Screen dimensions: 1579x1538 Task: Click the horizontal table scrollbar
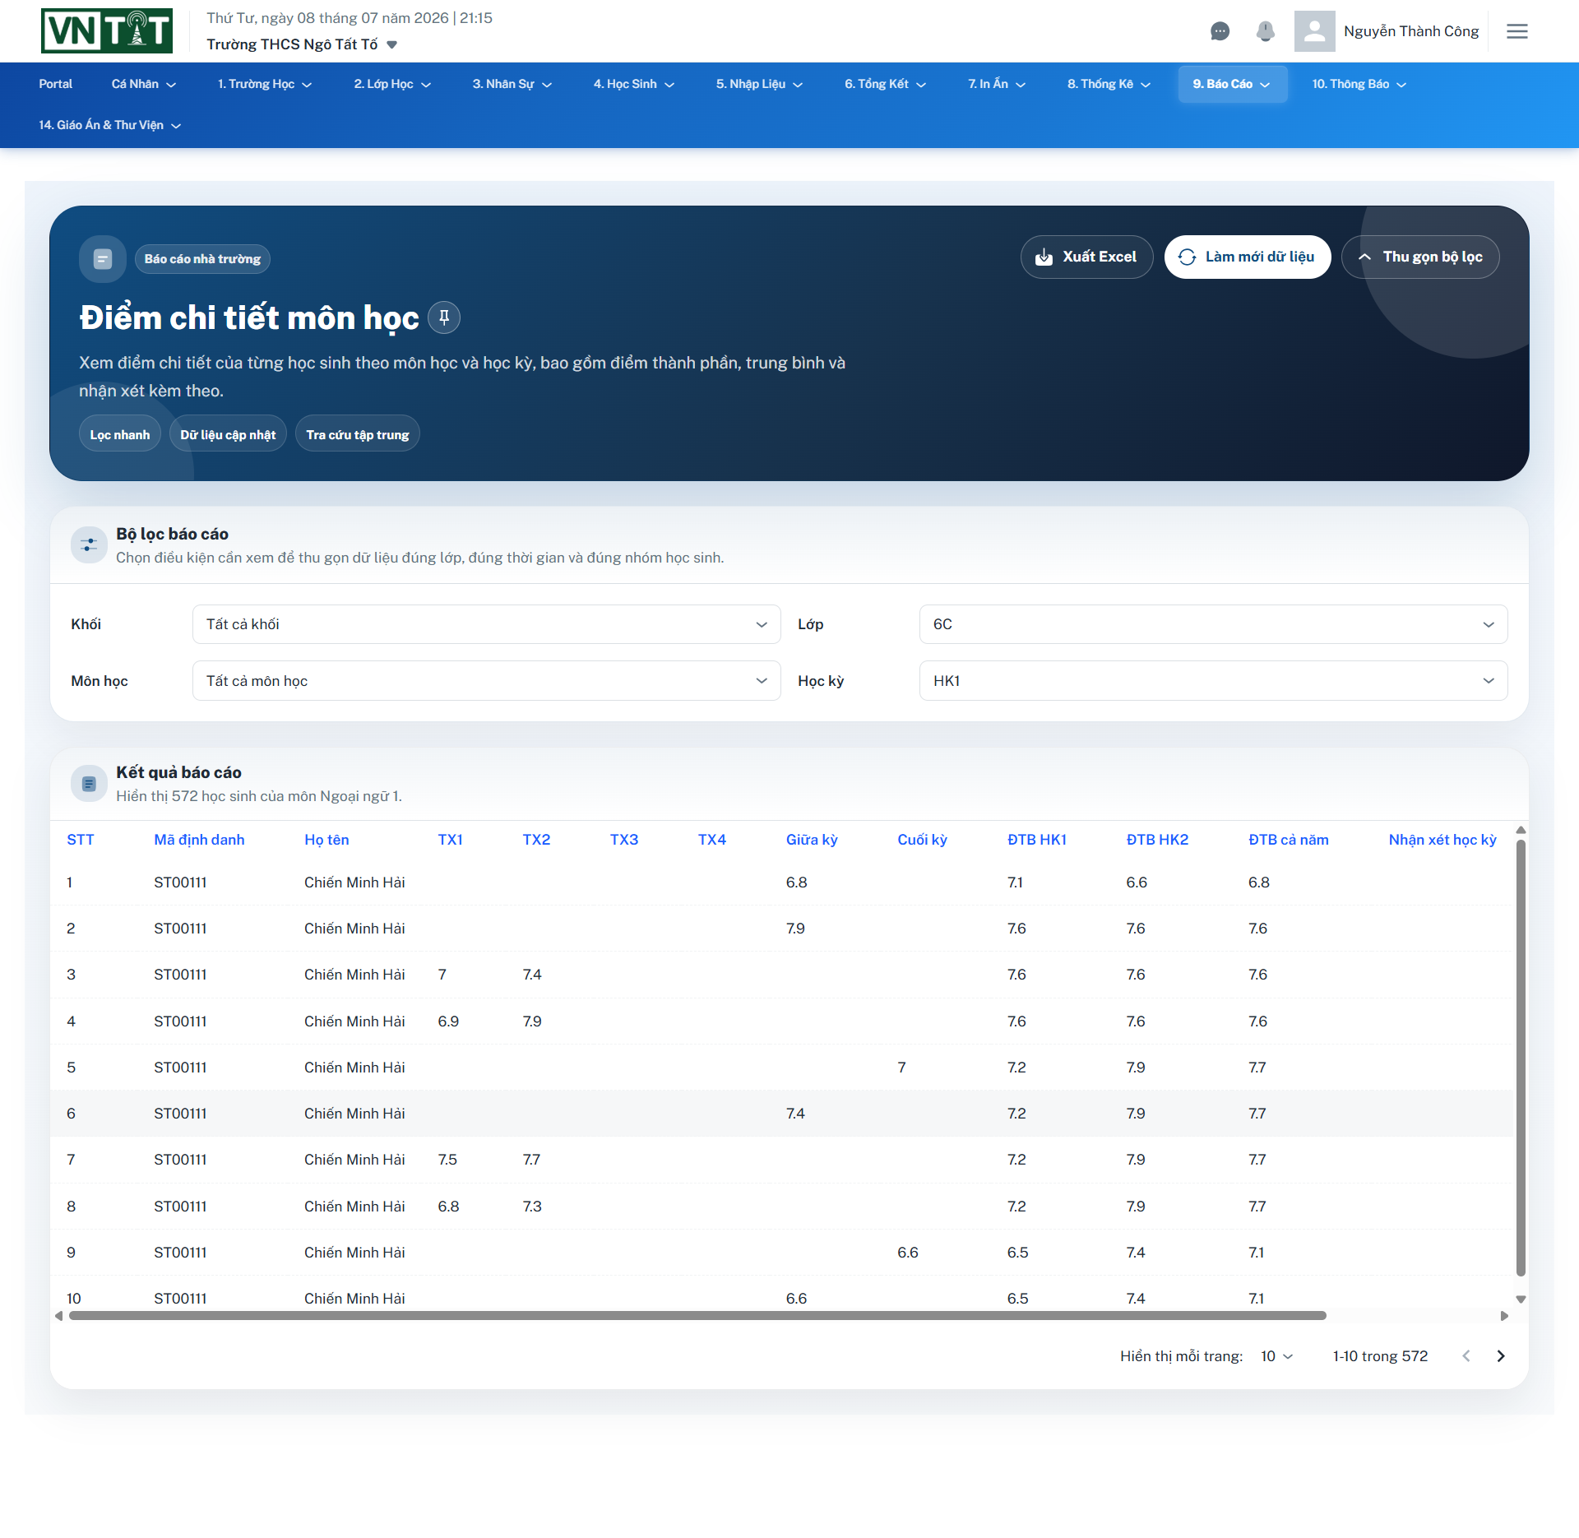tap(697, 1316)
